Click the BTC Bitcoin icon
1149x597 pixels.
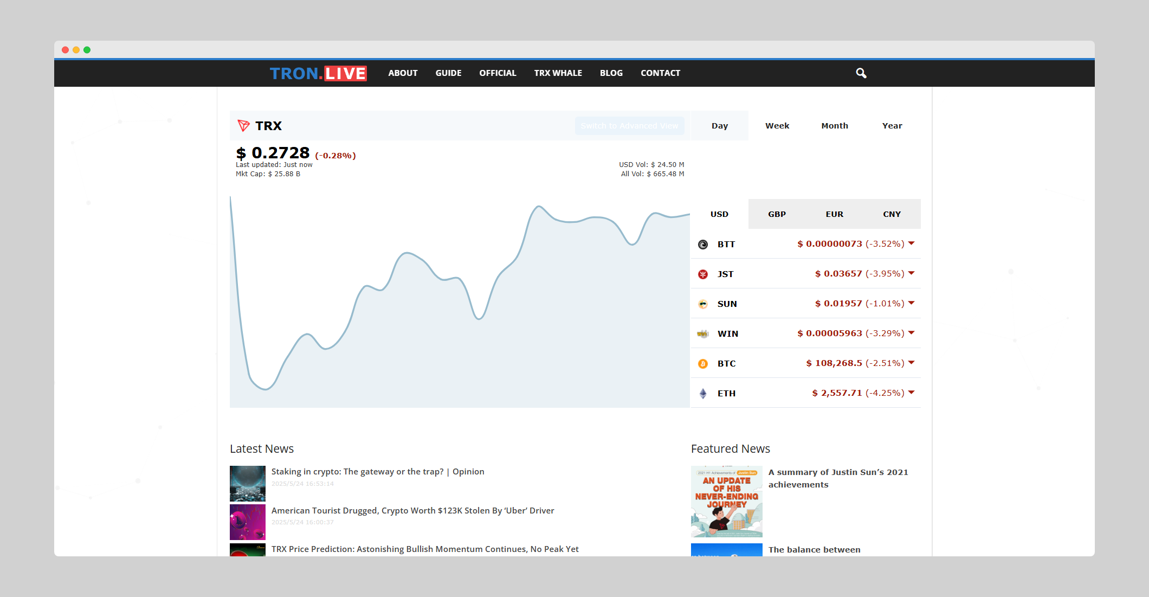click(703, 364)
